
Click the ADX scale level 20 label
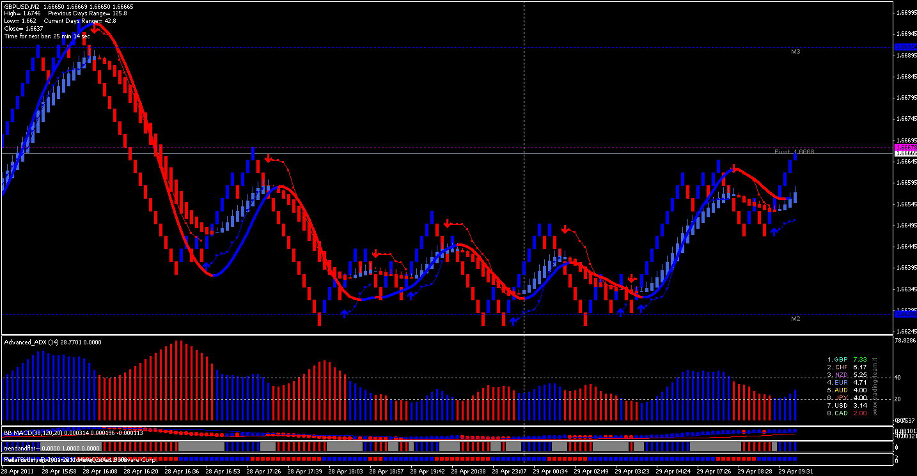click(898, 399)
